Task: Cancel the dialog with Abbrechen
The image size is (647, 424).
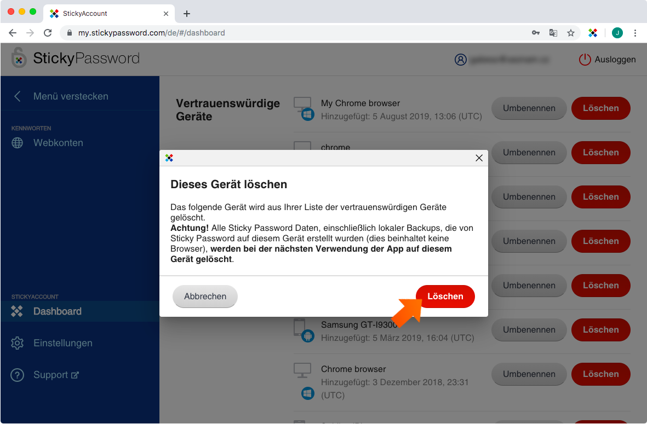Action: [205, 297]
